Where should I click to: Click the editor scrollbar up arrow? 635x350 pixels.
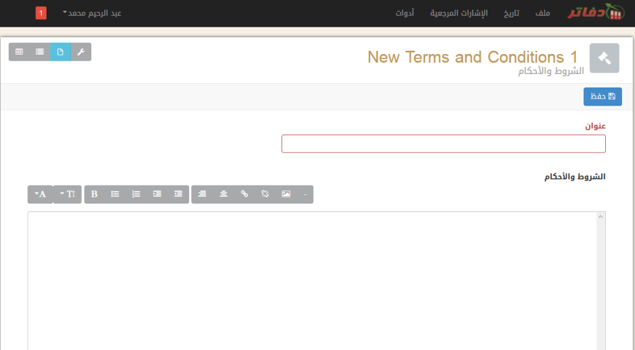point(600,217)
